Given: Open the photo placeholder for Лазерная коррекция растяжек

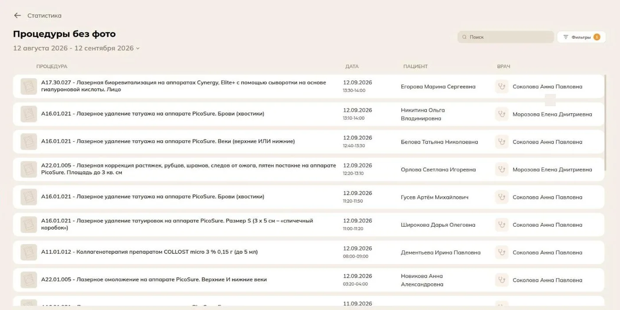Looking at the screenshot, I should pos(29,169).
